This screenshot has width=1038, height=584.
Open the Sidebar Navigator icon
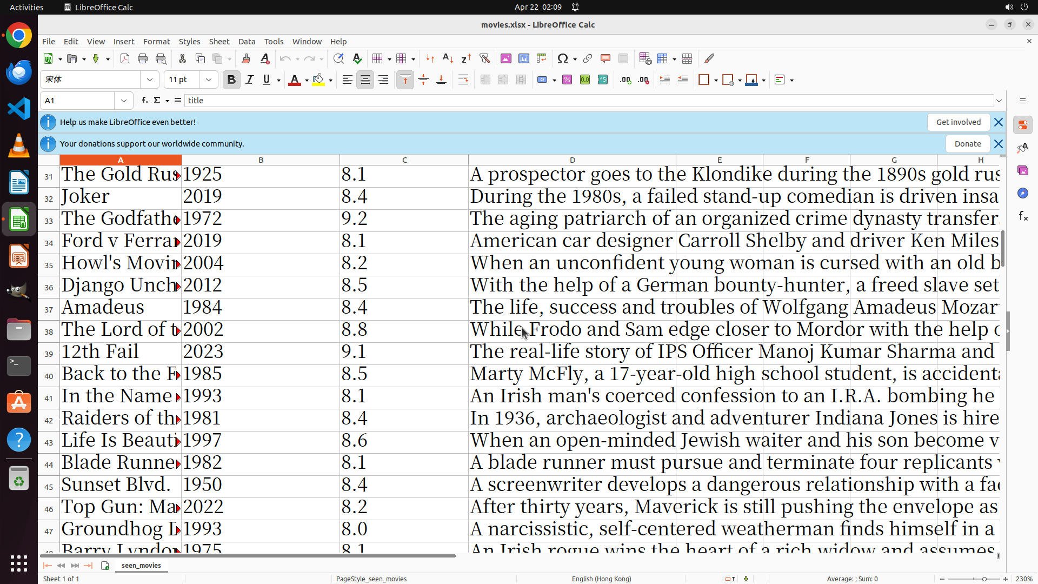click(1022, 193)
